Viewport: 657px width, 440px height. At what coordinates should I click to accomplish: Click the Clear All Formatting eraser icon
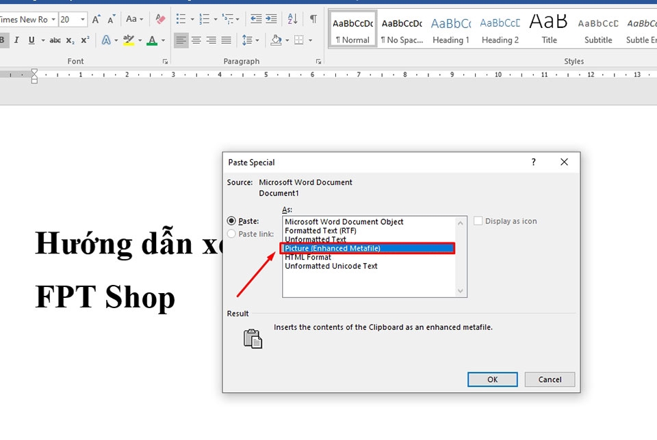pyautogui.click(x=160, y=19)
